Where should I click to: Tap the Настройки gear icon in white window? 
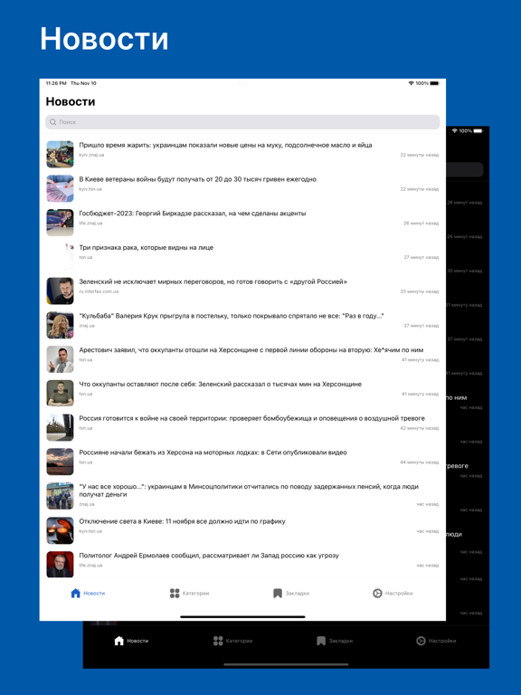[377, 593]
